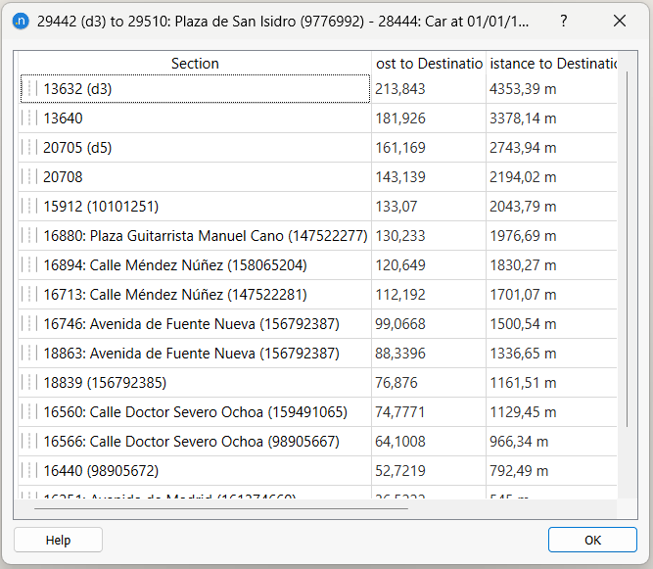Screen dimensions: 653x569
Task: Click the Cost to Destination column header
Action: point(429,64)
